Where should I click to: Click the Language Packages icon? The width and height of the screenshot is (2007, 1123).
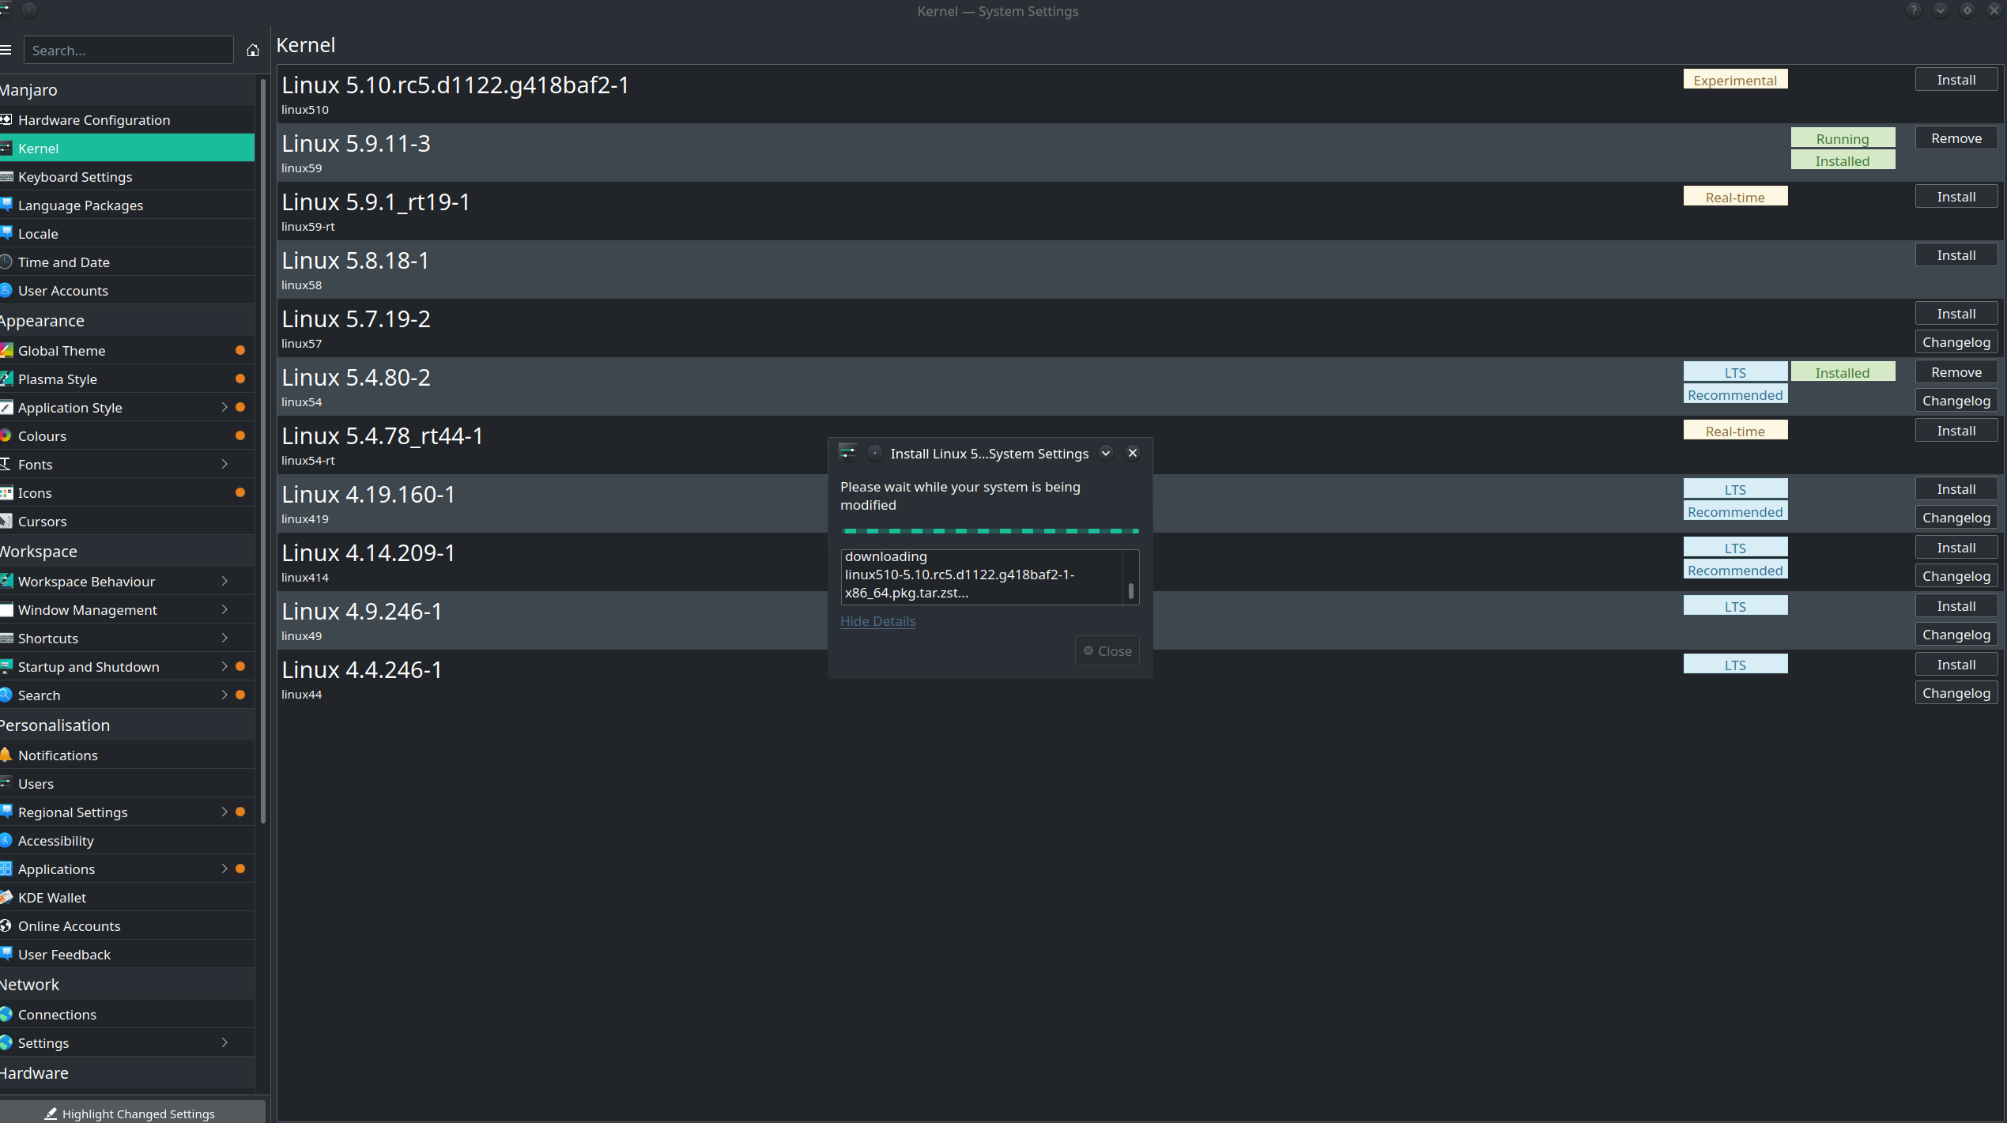[x=6, y=205]
